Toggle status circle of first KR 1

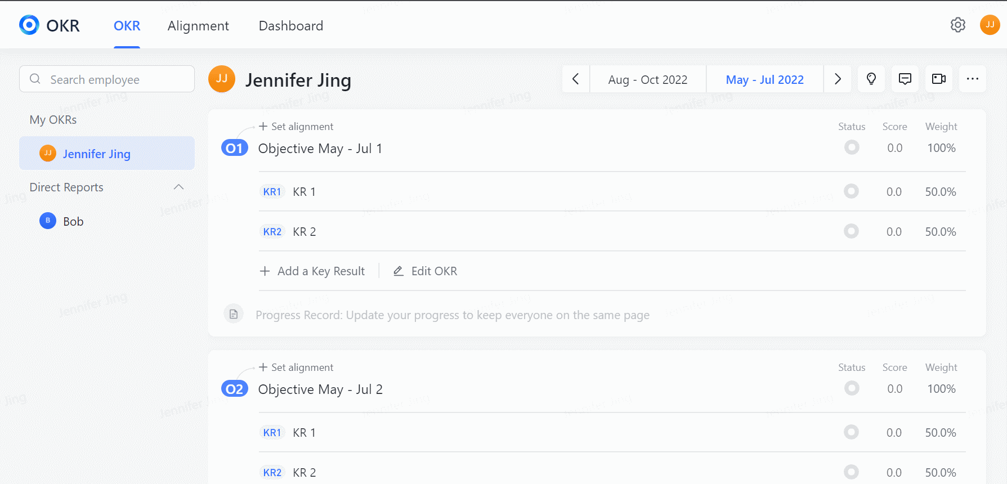(x=851, y=191)
